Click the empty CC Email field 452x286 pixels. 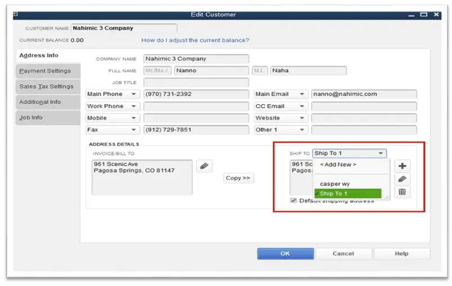(x=364, y=106)
